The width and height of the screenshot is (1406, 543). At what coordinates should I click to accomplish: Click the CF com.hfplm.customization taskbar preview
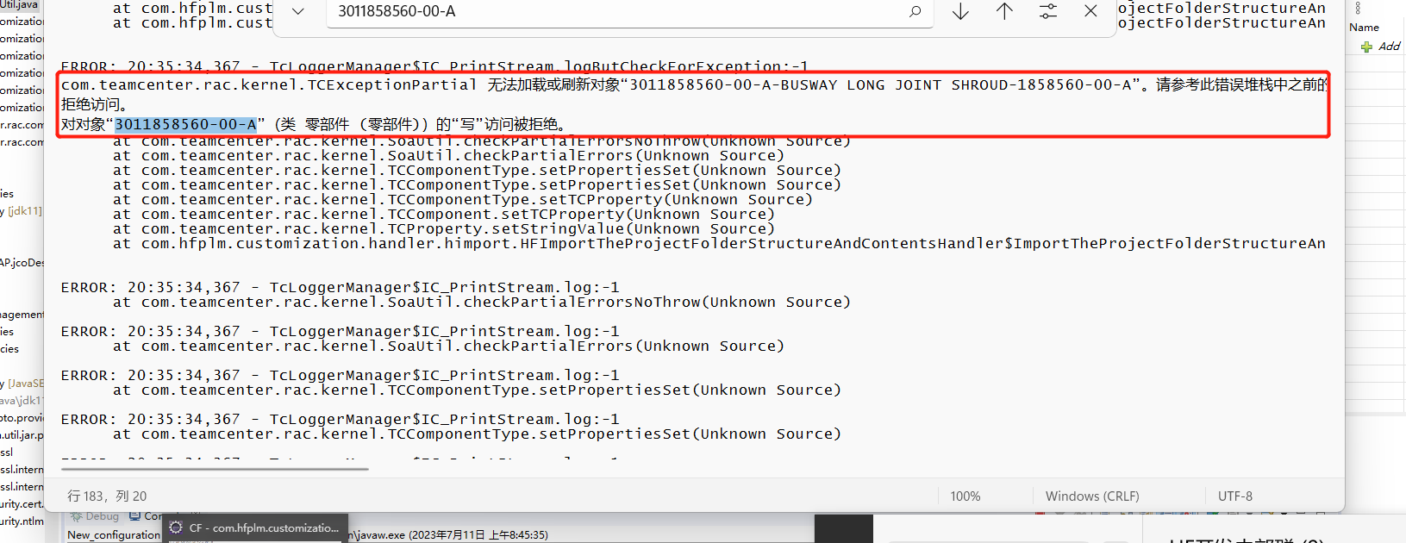257,528
